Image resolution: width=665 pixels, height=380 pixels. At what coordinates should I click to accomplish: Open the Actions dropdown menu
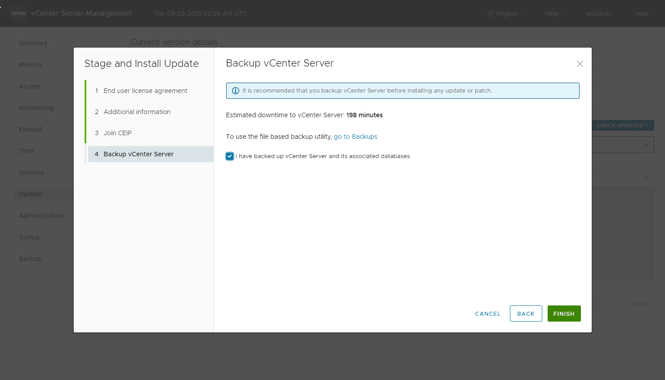[599, 13]
